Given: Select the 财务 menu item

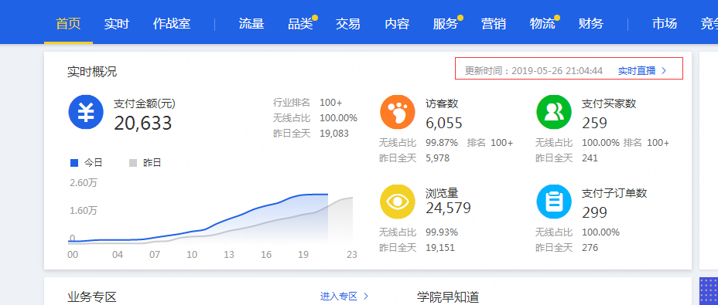Looking at the screenshot, I should (x=590, y=23).
